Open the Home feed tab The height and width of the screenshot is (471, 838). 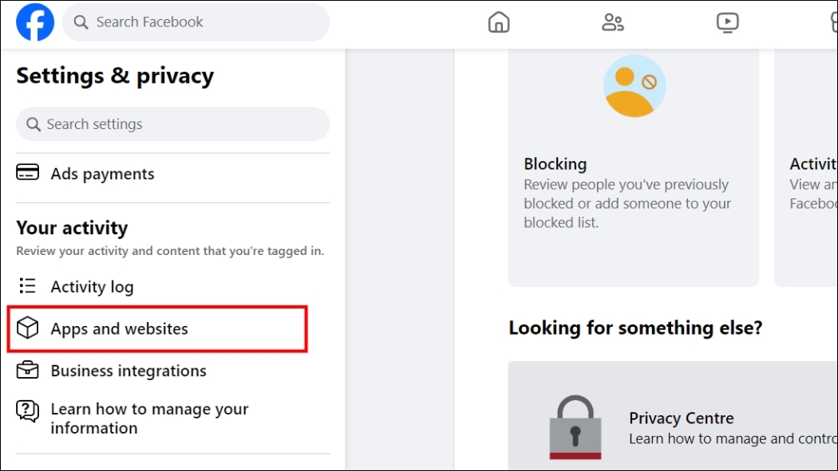499,22
